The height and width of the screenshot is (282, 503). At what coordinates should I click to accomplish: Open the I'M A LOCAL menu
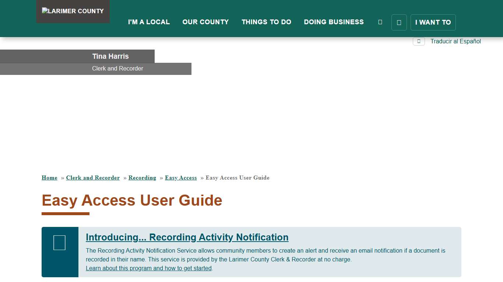(x=149, y=22)
